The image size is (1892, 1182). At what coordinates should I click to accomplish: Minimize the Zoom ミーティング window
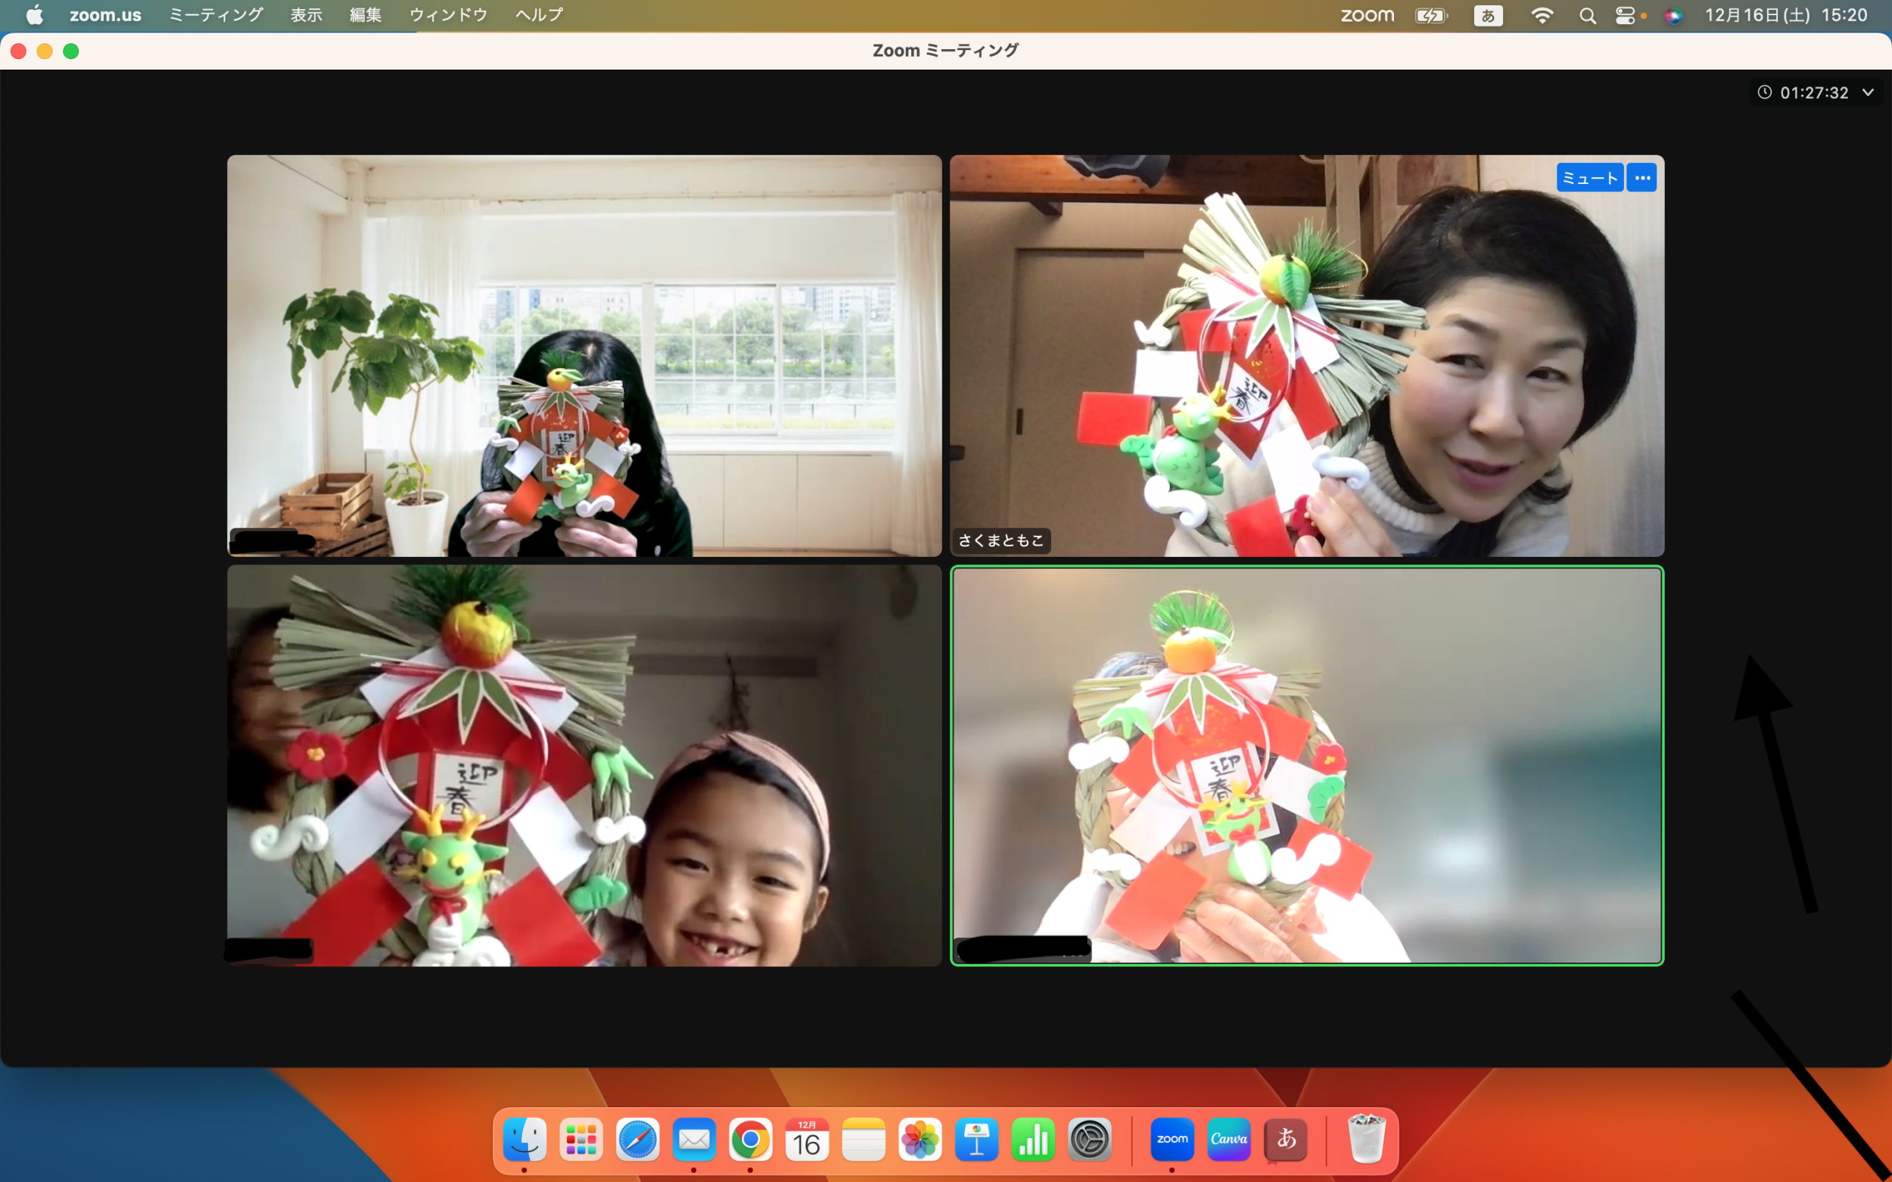click(x=45, y=51)
